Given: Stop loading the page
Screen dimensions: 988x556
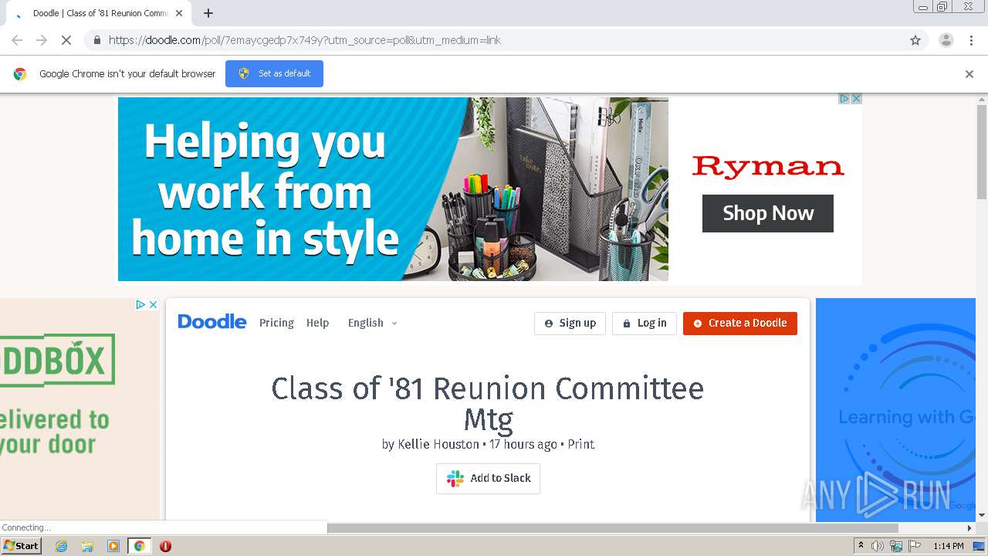Looking at the screenshot, I should pyautogui.click(x=66, y=40).
